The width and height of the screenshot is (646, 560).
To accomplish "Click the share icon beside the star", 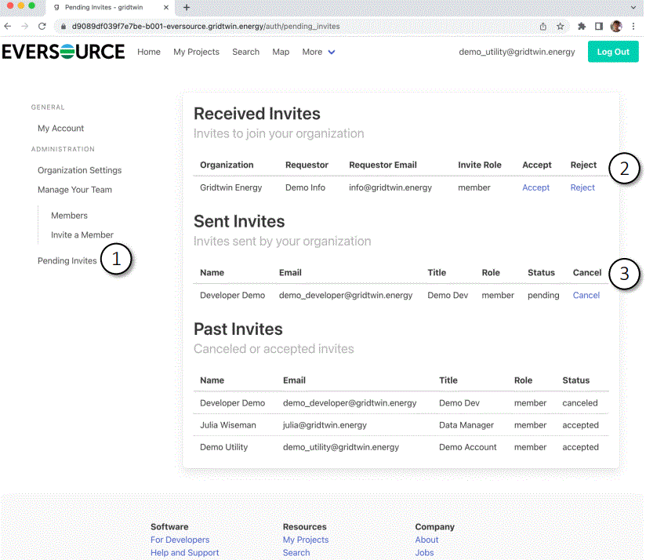I will (x=542, y=25).
